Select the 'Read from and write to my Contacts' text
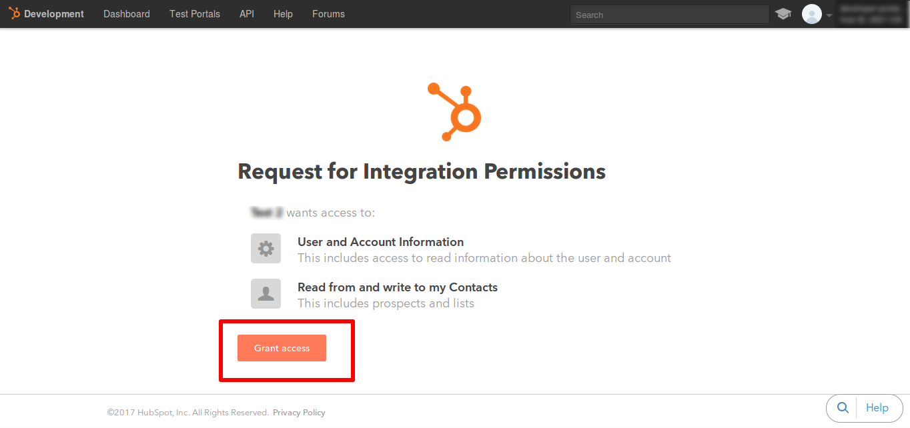This screenshot has height=428, width=910. coord(398,287)
